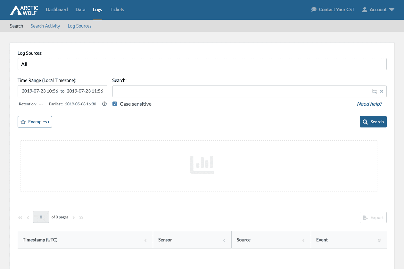Screen dimensions: 404x269
Task: Expand the Event column chevron
Action: coord(379,240)
